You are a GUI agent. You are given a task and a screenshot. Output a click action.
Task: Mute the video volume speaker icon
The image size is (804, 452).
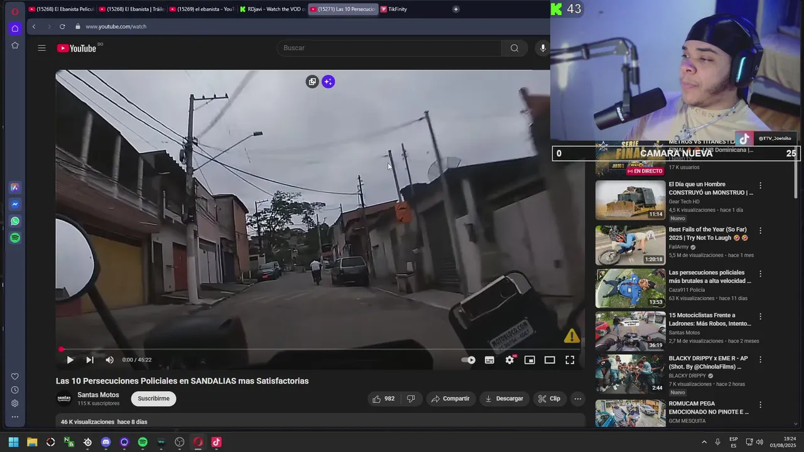109,360
